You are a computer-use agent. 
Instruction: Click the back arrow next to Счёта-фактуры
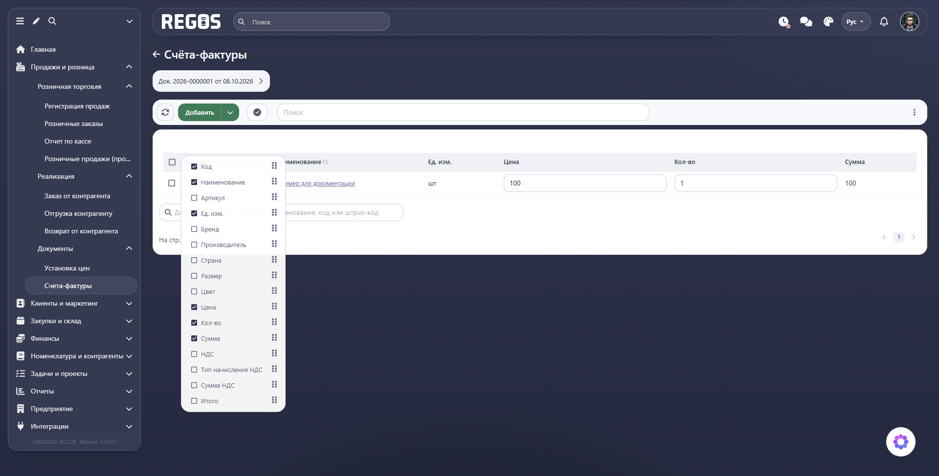156,54
